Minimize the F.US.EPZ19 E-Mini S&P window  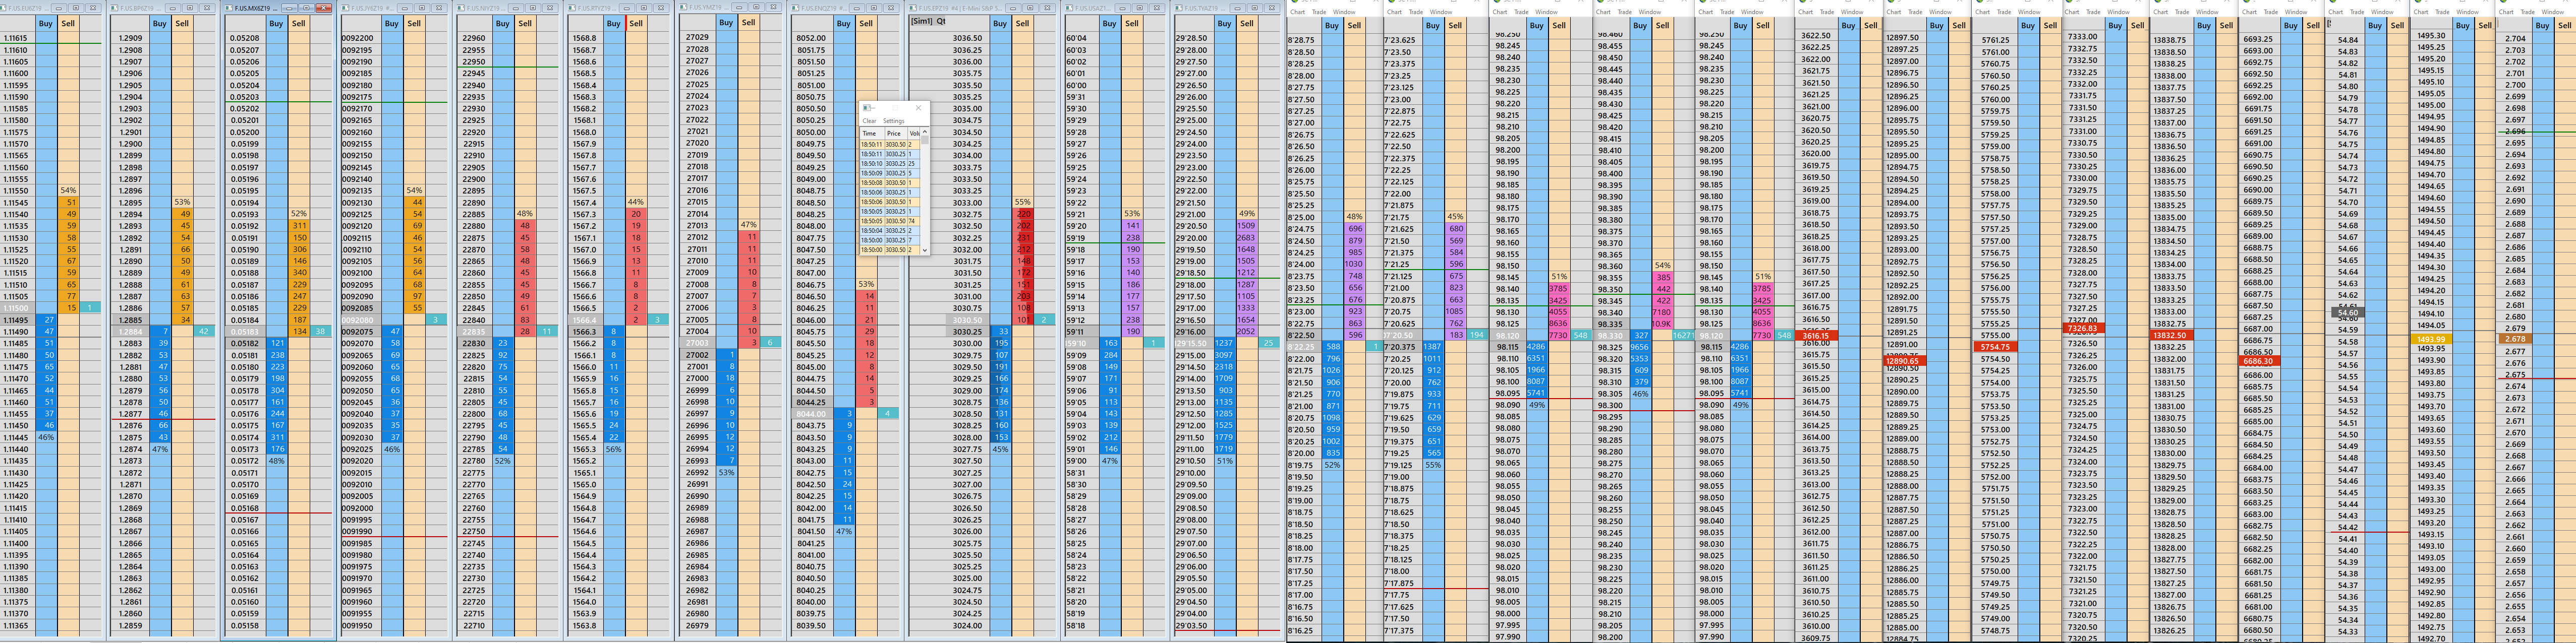tap(1013, 8)
